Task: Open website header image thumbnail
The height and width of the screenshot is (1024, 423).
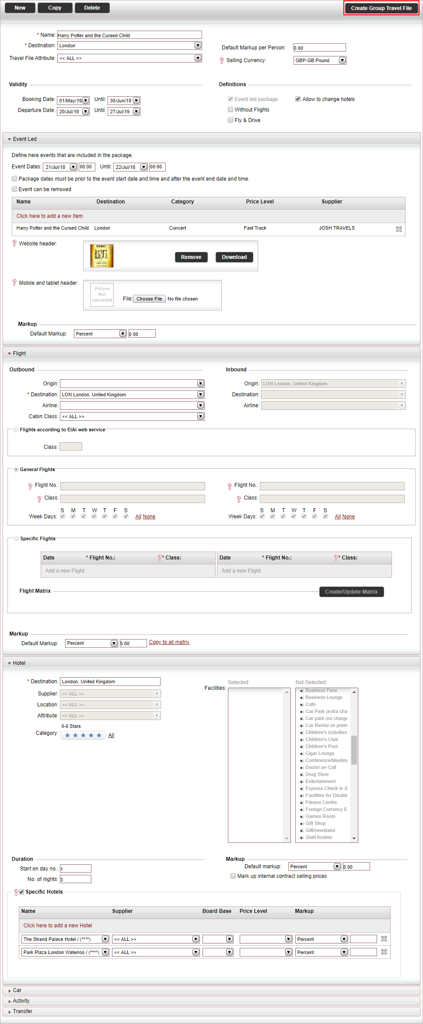Action: (102, 256)
